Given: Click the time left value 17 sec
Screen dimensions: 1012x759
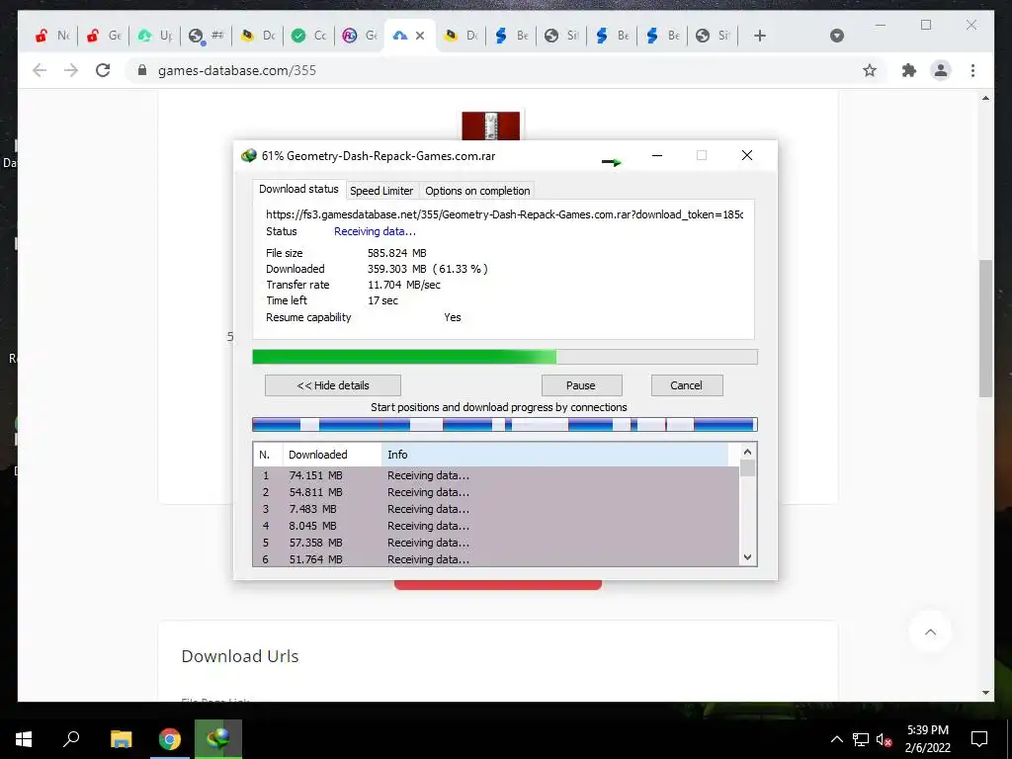Looking at the screenshot, I should [x=382, y=300].
